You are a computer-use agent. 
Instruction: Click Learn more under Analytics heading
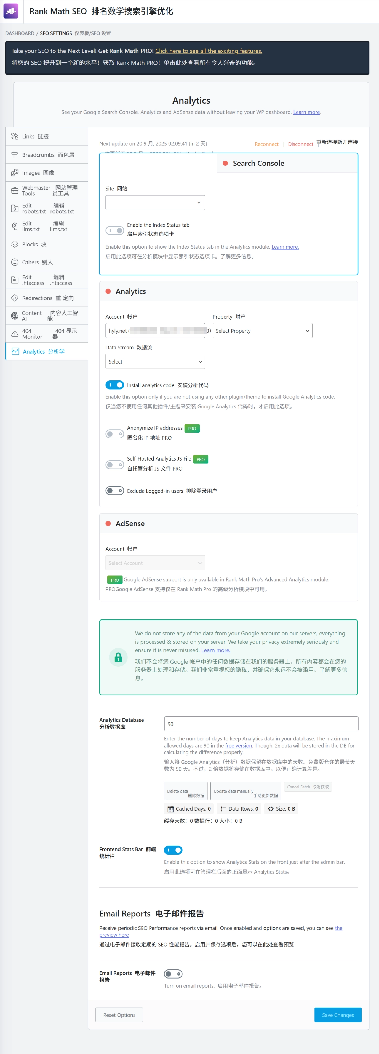coord(306,112)
